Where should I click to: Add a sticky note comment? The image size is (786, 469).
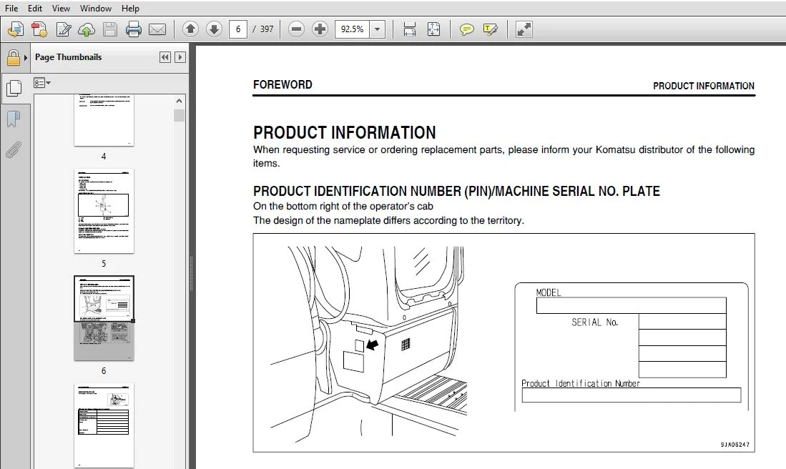tap(467, 29)
